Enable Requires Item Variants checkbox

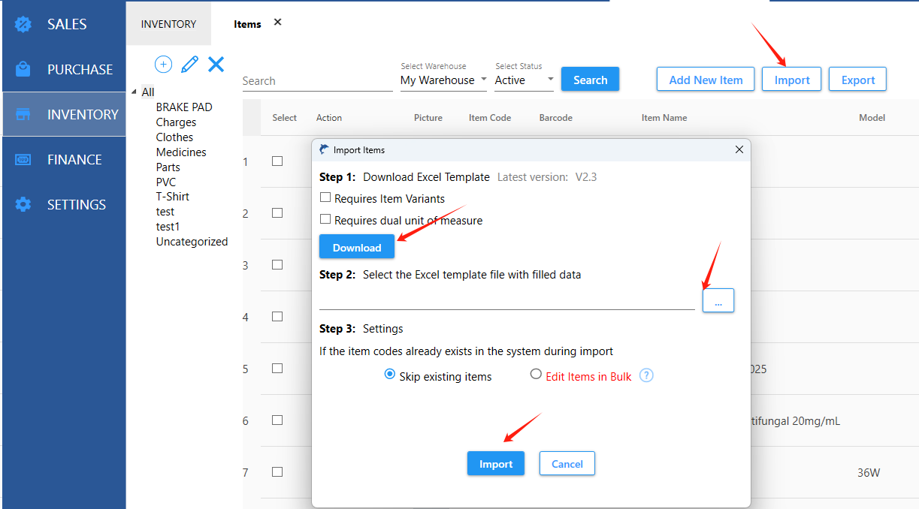325,197
